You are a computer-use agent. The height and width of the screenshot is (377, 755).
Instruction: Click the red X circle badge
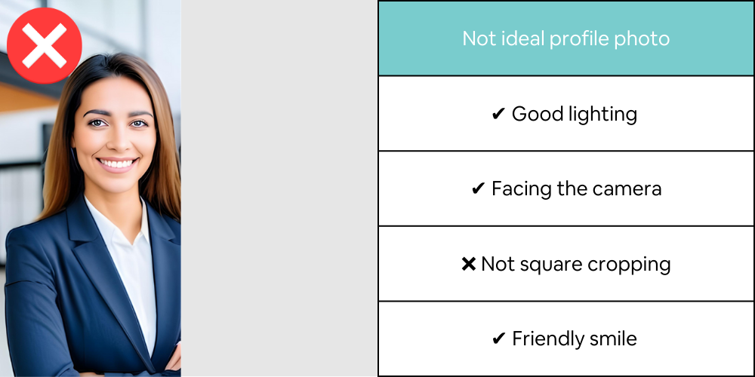click(45, 45)
